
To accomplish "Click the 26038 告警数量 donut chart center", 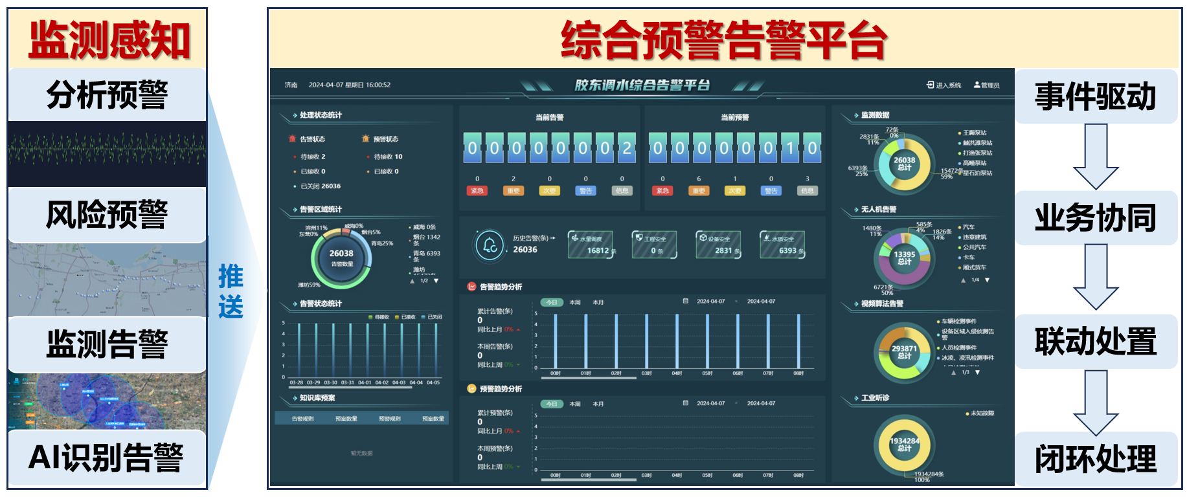I will (x=341, y=258).
